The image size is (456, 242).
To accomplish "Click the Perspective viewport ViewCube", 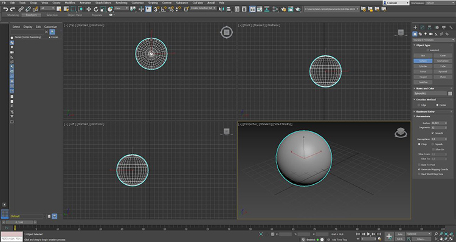I will click(401, 133).
